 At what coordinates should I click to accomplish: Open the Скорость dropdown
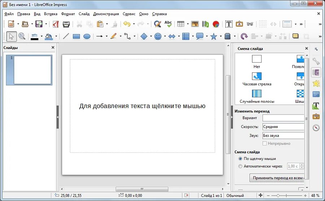point(283,127)
